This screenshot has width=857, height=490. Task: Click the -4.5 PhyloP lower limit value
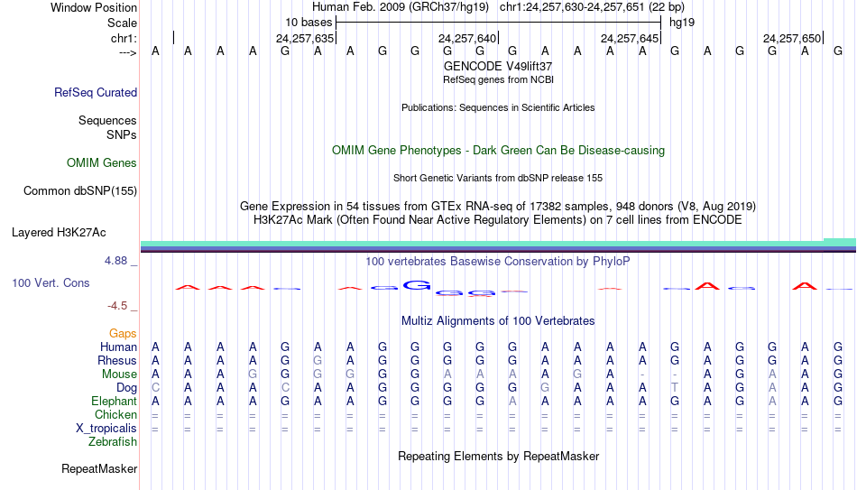coord(117,306)
